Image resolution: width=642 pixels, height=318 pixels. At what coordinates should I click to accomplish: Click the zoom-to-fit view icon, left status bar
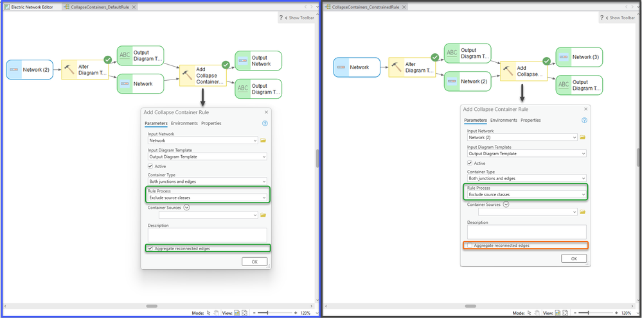pos(244,313)
